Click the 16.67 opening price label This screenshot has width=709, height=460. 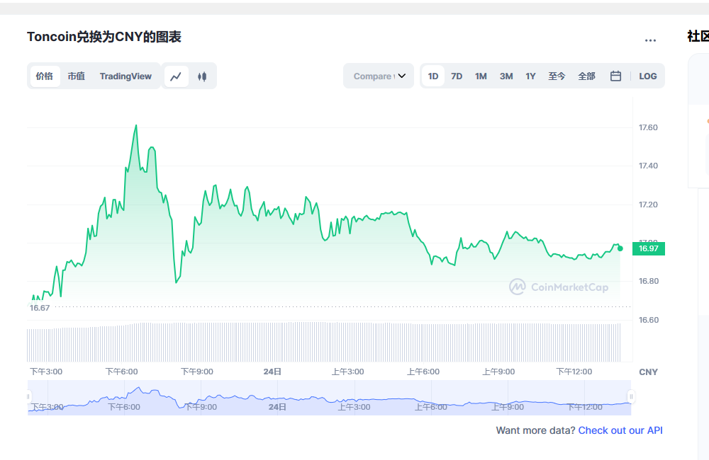pyautogui.click(x=40, y=308)
